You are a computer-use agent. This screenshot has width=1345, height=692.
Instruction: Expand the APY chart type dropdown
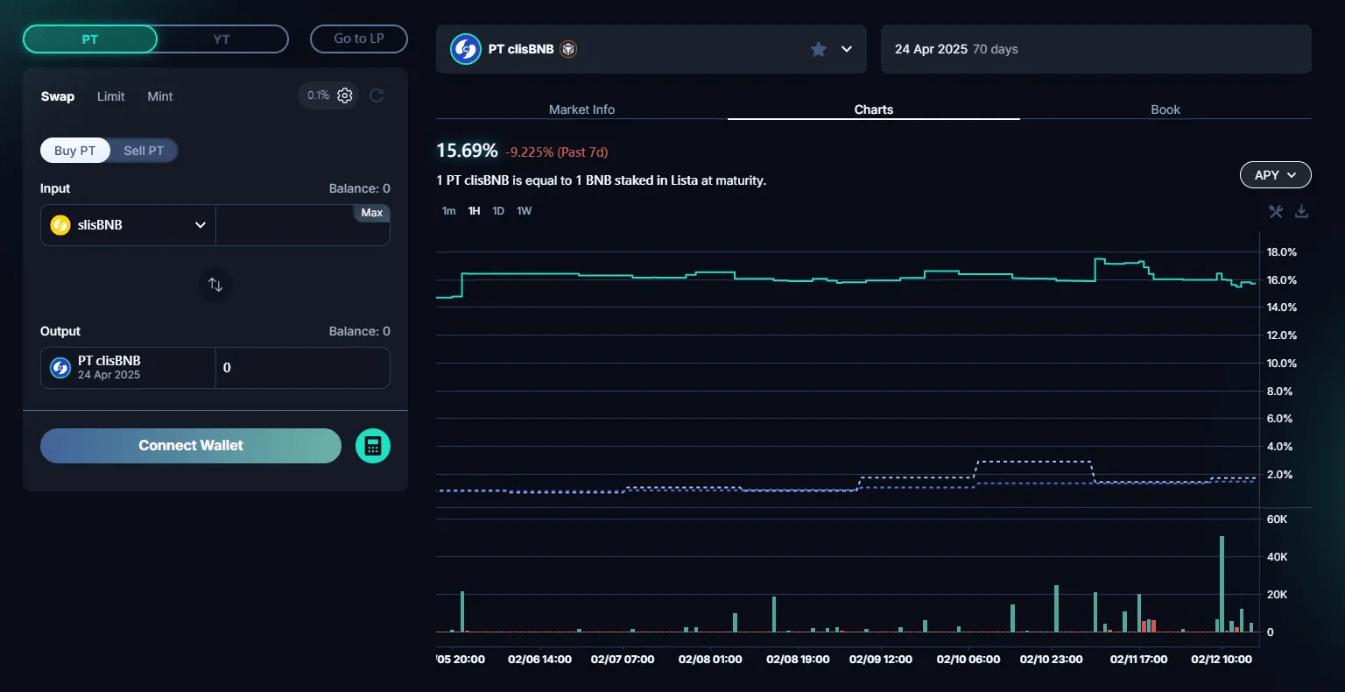point(1275,175)
